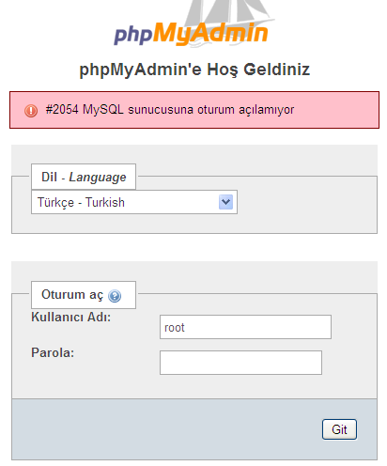The image size is (387, 466).
Task: Click the Parola label
Action: (53, 352)
